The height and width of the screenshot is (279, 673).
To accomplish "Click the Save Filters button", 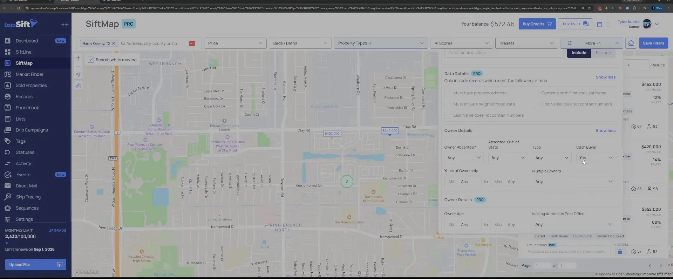I will click(x=653, y=43).
